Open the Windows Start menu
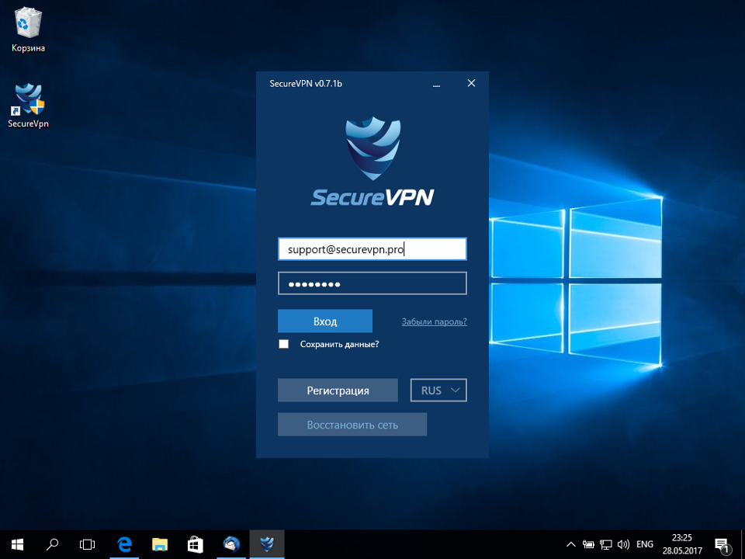 coord(17,544)
